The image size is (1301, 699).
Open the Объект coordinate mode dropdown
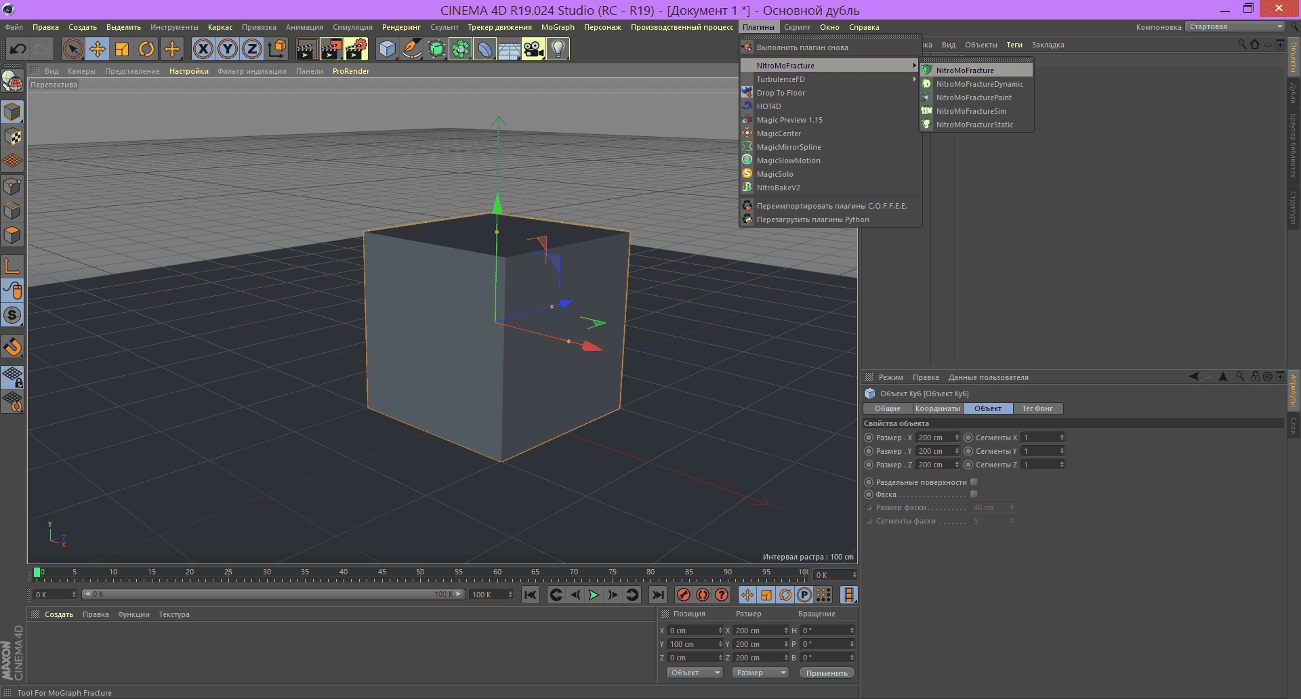(695, 673)
